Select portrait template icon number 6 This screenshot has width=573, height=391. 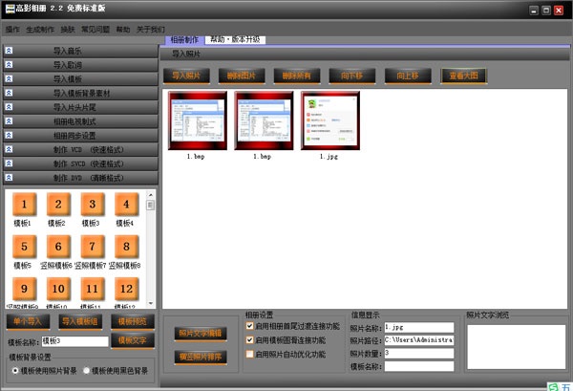coord(59,248)
